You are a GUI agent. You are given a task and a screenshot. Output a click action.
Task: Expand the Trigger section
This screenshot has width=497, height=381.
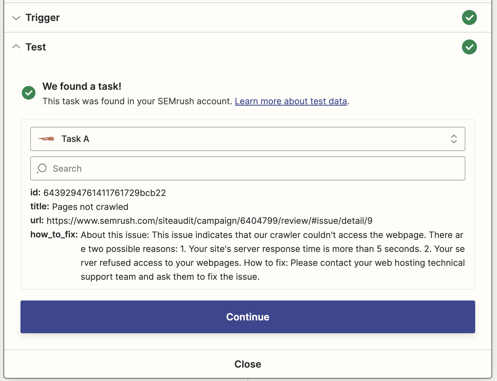coord(16,17)
